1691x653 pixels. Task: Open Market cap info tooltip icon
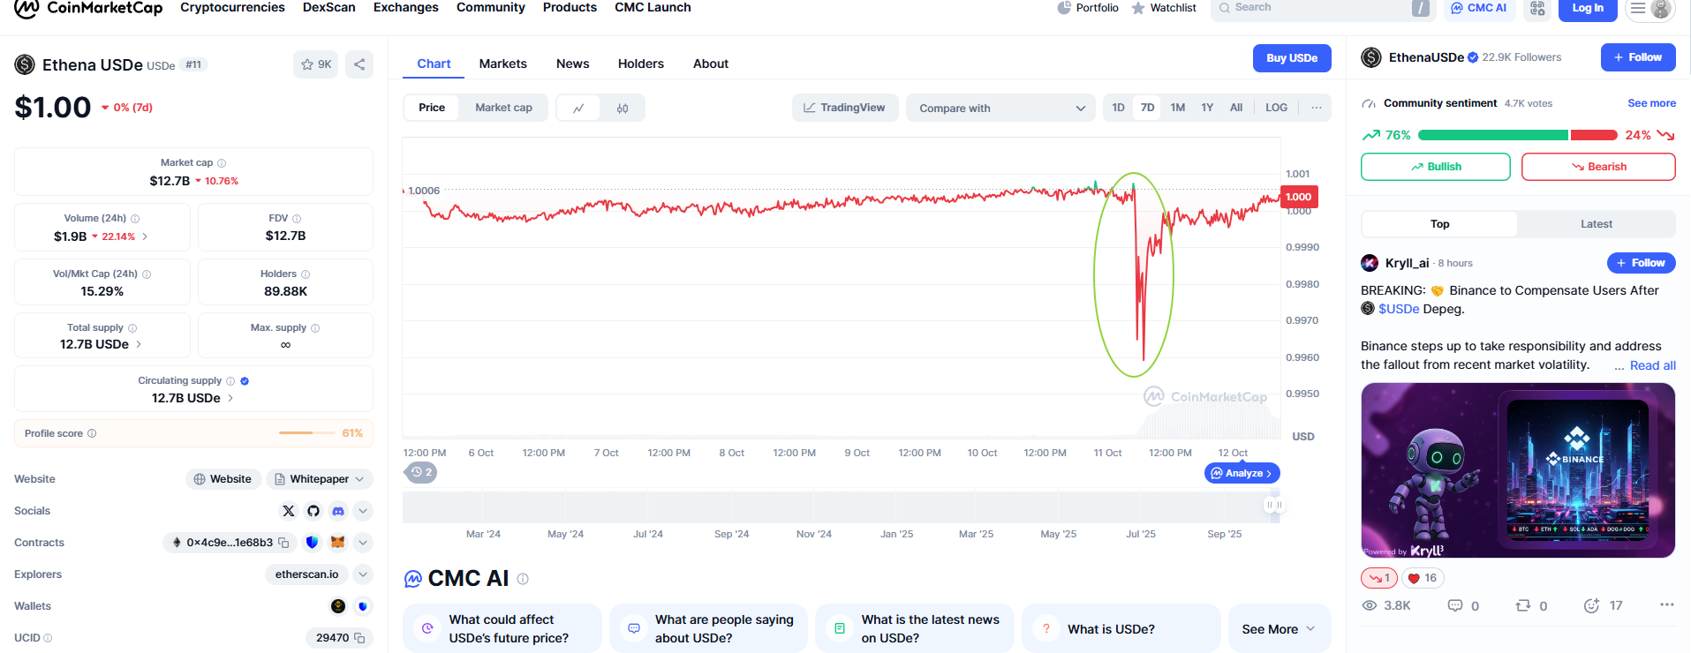tap(222, 163)
